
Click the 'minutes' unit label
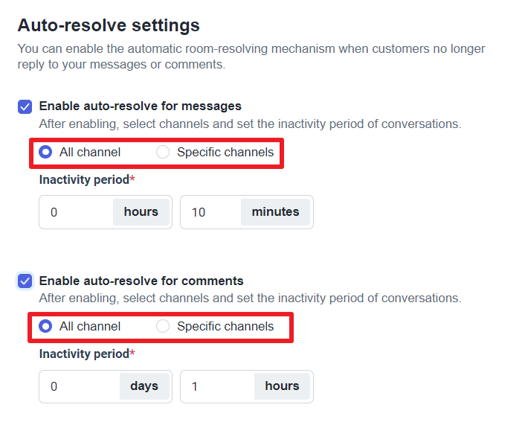275,212
